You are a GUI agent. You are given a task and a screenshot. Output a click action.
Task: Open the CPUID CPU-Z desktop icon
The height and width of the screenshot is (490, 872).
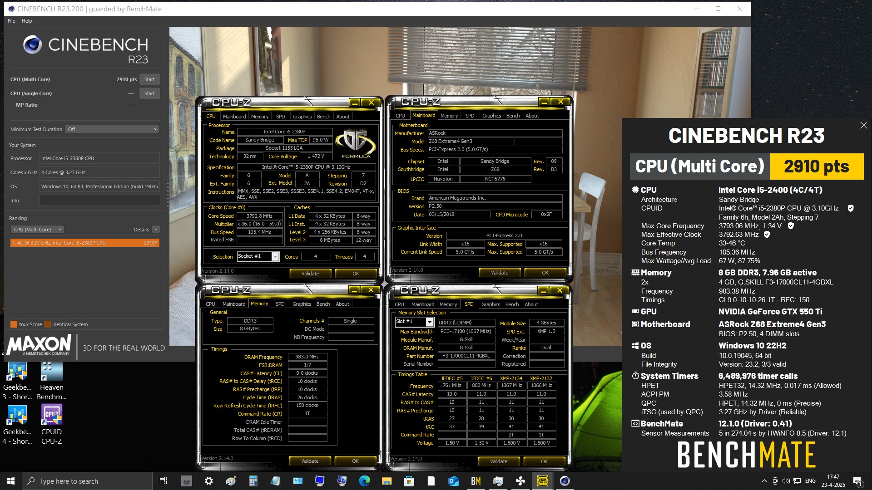click(51, 425)
